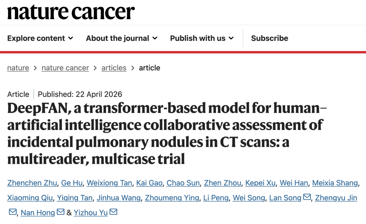Click the envelope icon beside Nan Hong
Viewport: 366px width, 224px height.
click(x=61, y=212)
